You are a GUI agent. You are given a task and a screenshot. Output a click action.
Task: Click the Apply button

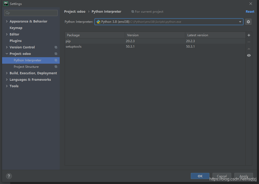click(x=244, y=176)
